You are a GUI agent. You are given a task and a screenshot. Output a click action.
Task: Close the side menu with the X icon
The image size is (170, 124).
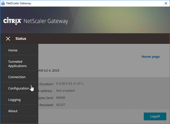point(8,39)
